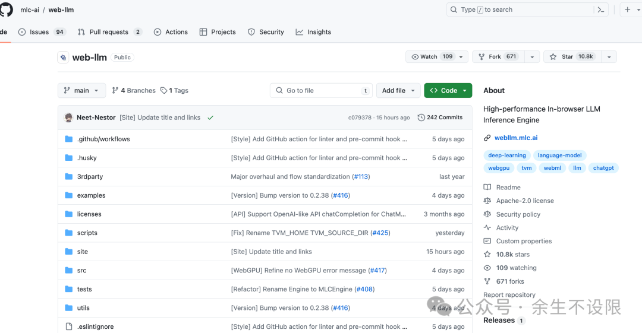642x333 pixels.
Task: Open the '[Site] Update title and links' commit in header
Action: point(160,118)
